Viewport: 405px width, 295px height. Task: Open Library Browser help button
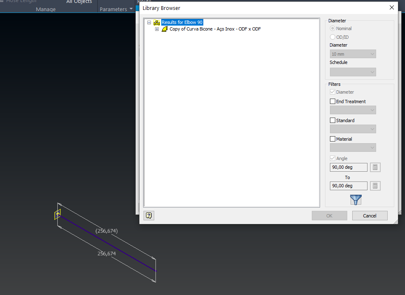pyautogui.click(x=149, y=215)
